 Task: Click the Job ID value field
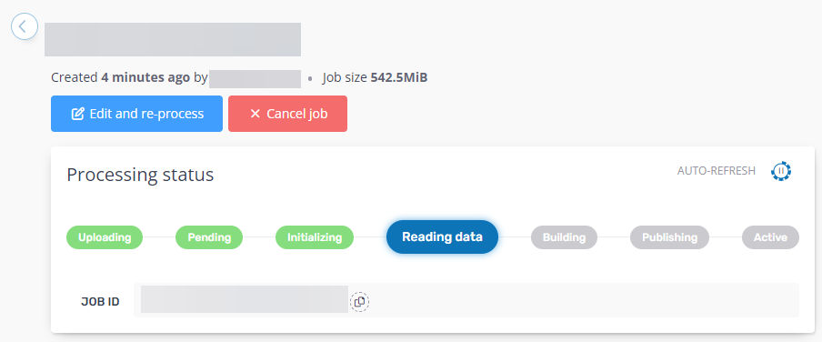tap(466, 300)
